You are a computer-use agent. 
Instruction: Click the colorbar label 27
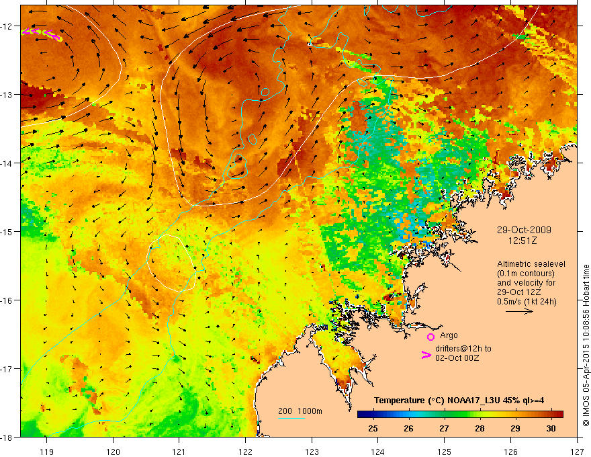coord(445,428)
